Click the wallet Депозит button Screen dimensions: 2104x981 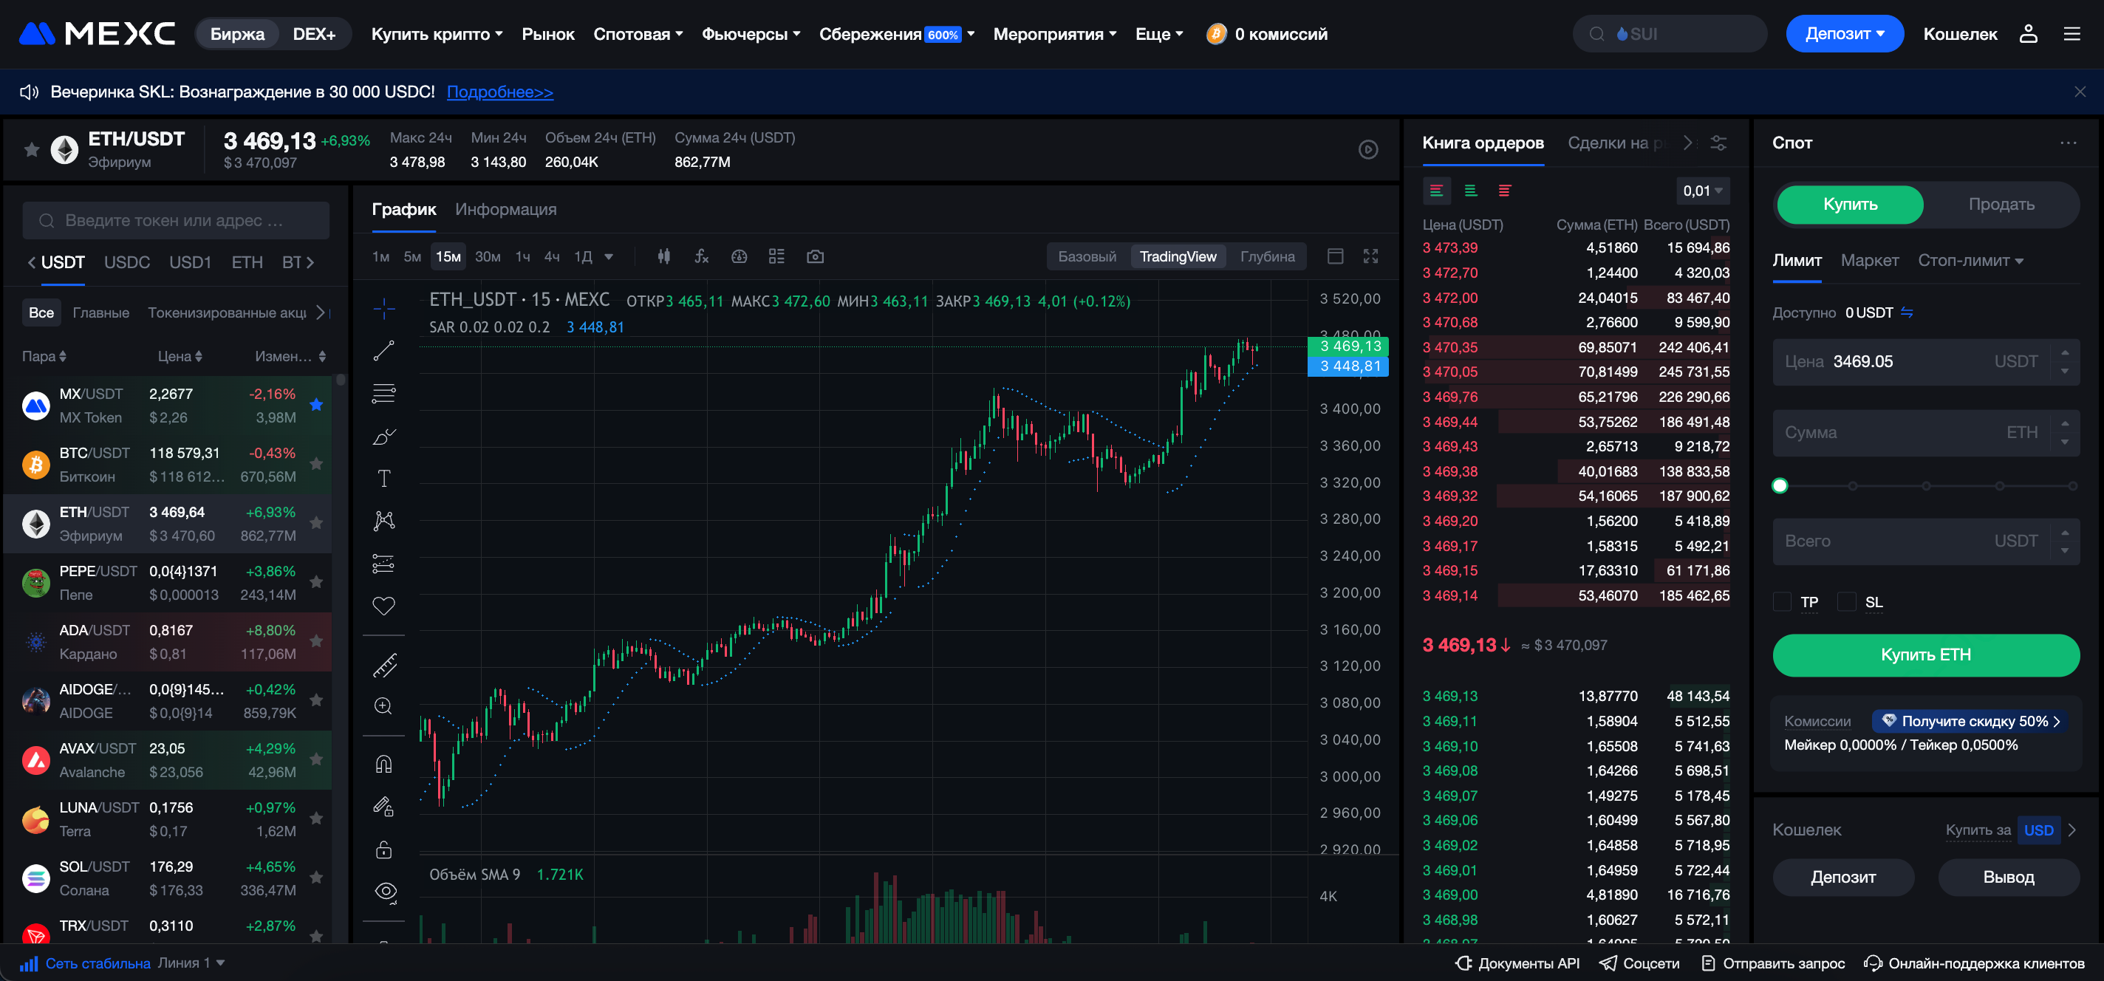[1842, 878]
